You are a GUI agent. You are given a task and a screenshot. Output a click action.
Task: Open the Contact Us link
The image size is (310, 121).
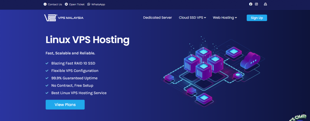pyautogui.click(x=55, y=4)
